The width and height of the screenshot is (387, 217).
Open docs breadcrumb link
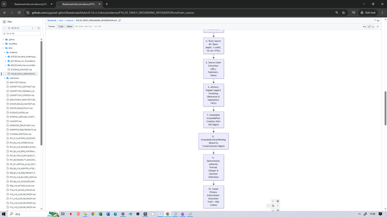click(61, 21)
